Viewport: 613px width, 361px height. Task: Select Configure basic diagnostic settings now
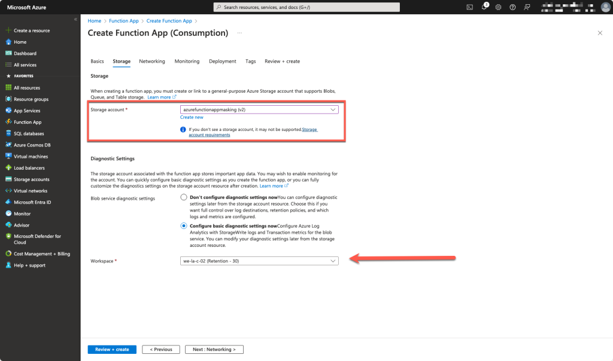[x=184, y=225]
